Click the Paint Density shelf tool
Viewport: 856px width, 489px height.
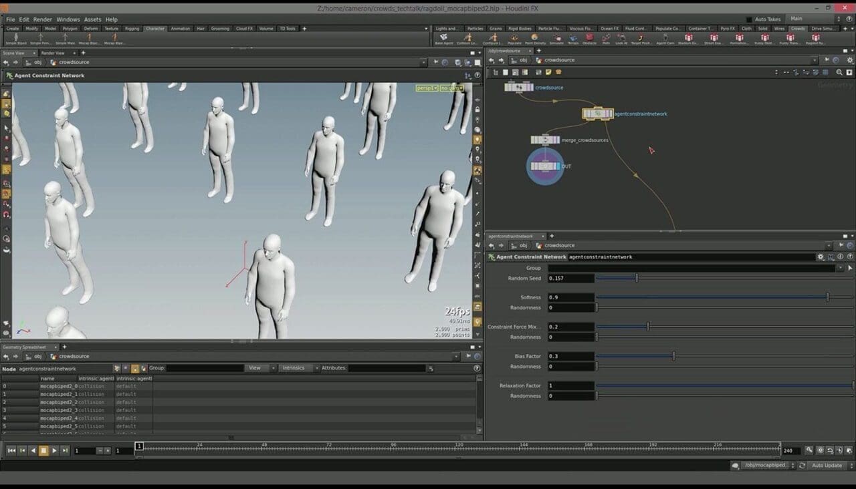coord(535,39)
